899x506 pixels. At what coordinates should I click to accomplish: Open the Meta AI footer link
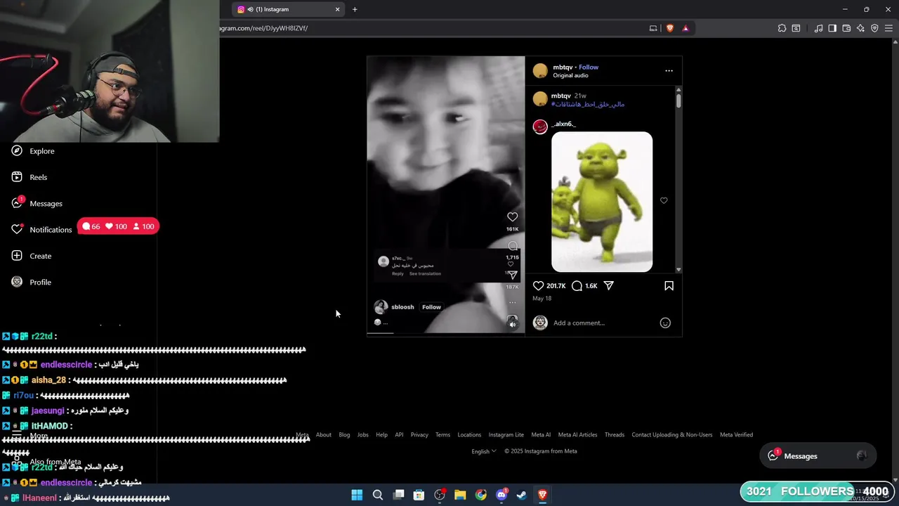coord(541,434)
